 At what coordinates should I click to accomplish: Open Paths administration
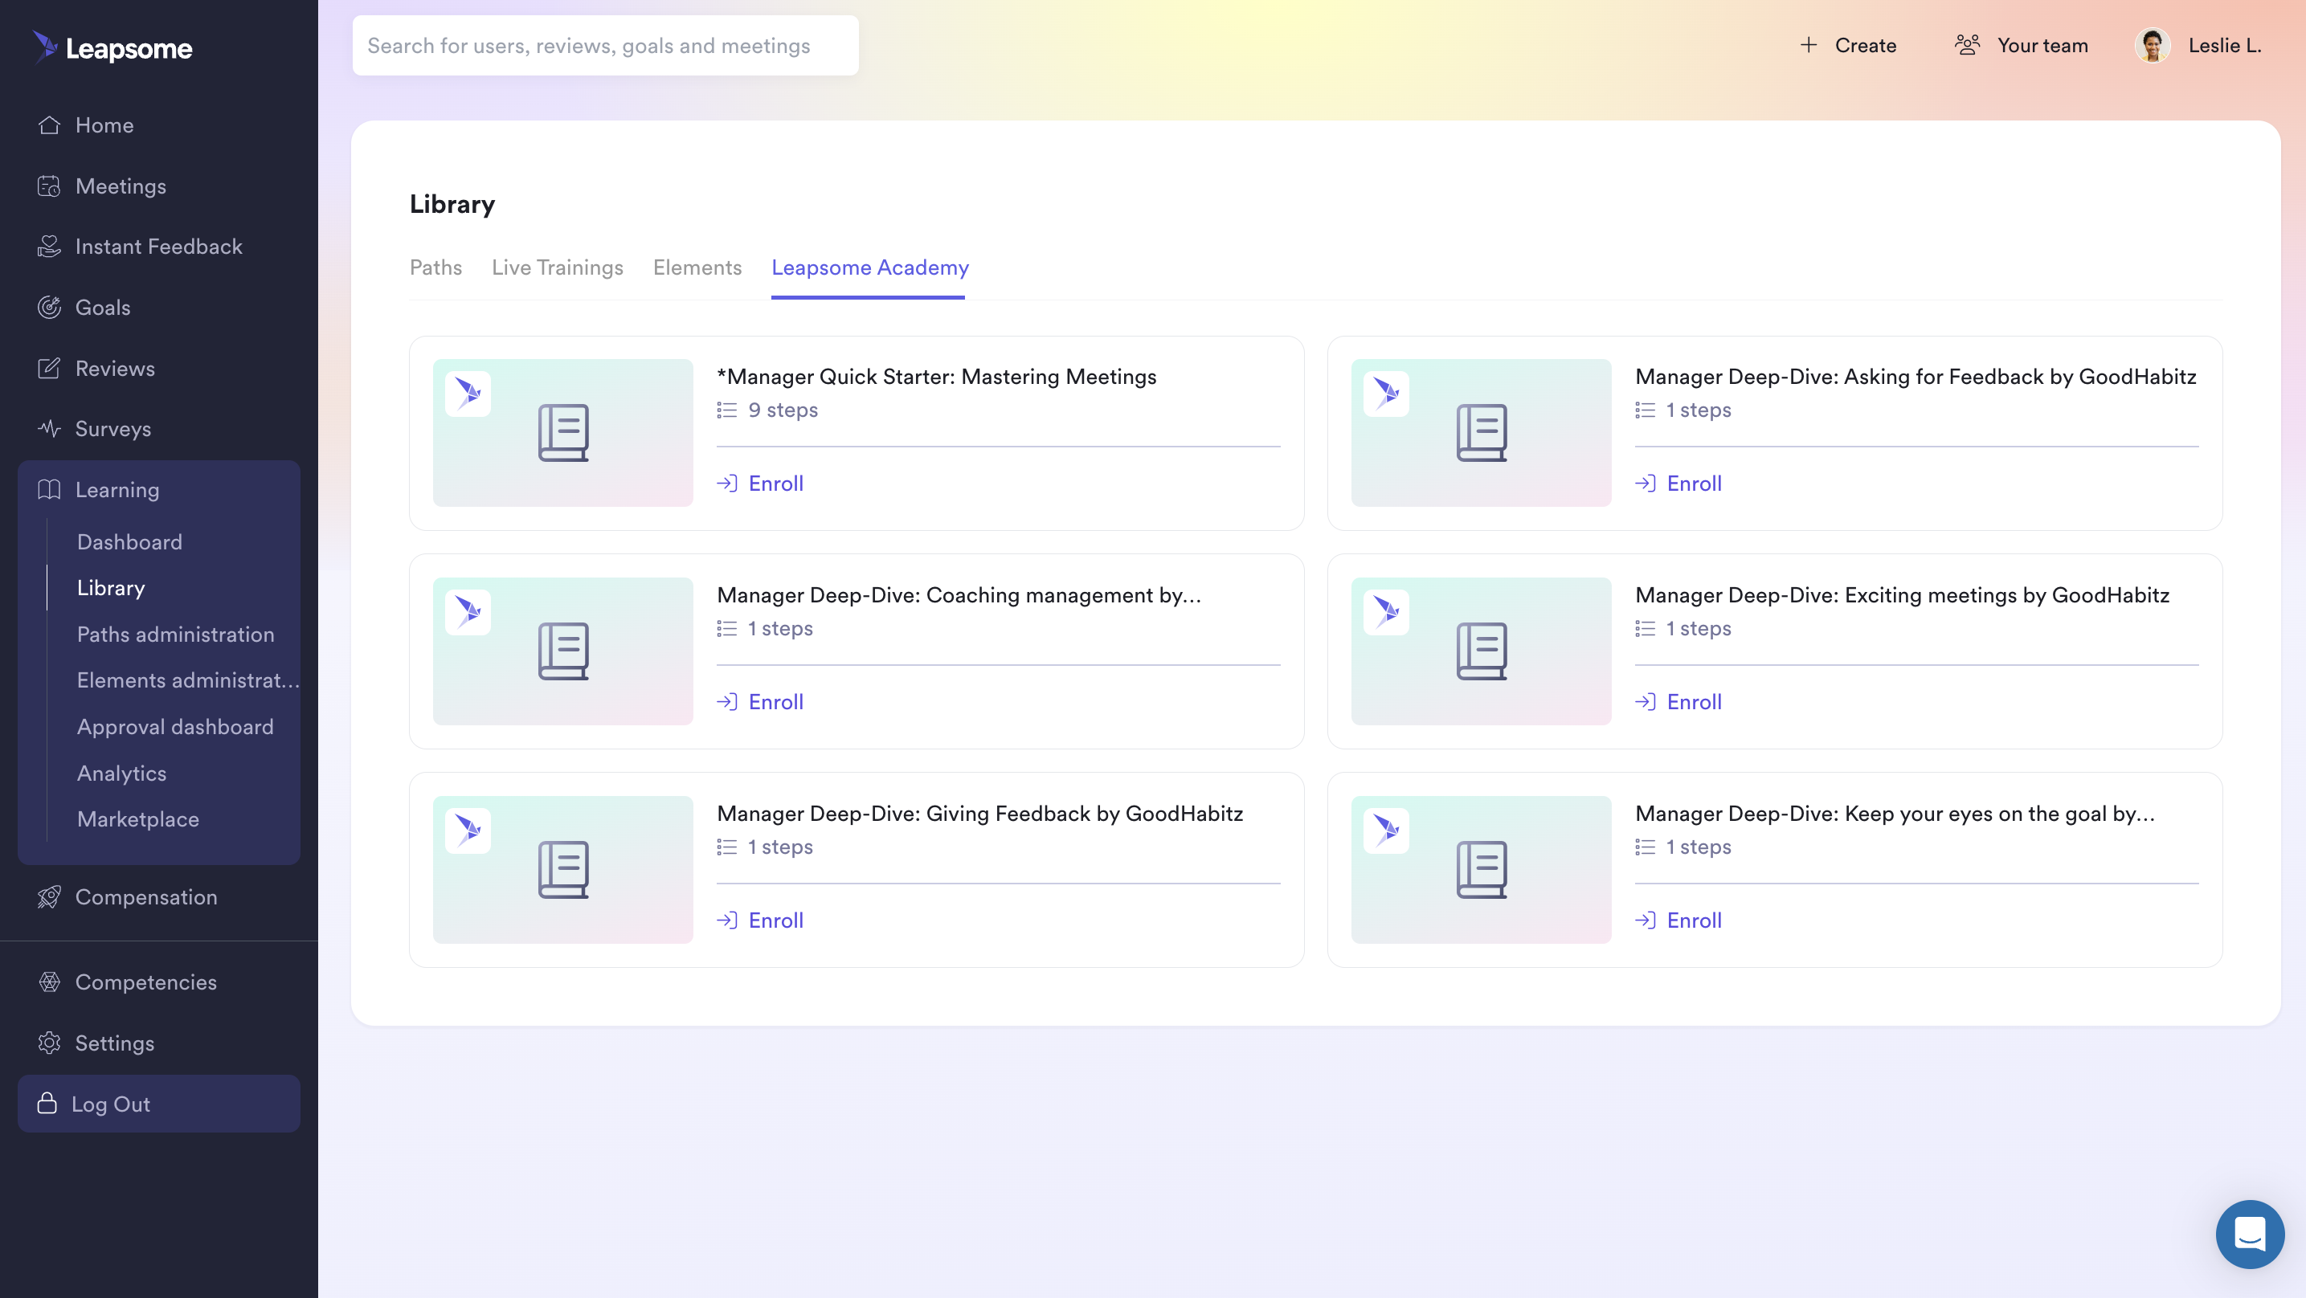coord(175,635)
